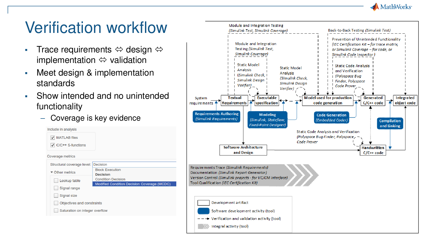Screen dimensions: 421x237
Task: Click the Textual Requirements artifact box
Action: pyautogui.click(x=234, y=100)
